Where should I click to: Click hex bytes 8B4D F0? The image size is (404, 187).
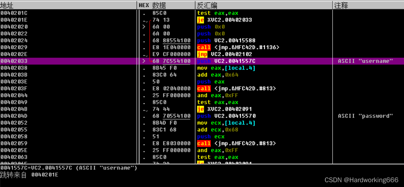tap(164, 123)
